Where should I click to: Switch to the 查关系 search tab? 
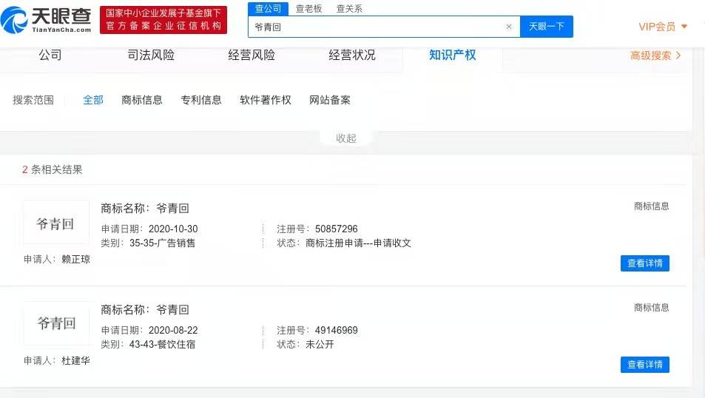[349, 9]
